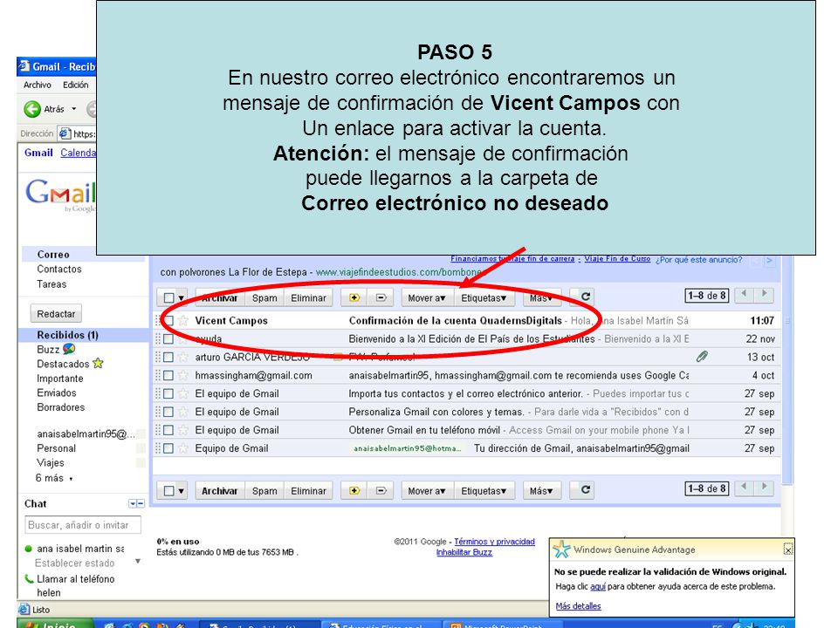Click the bottom Archivar button
The image size is (838, 628).
(220, 490)
